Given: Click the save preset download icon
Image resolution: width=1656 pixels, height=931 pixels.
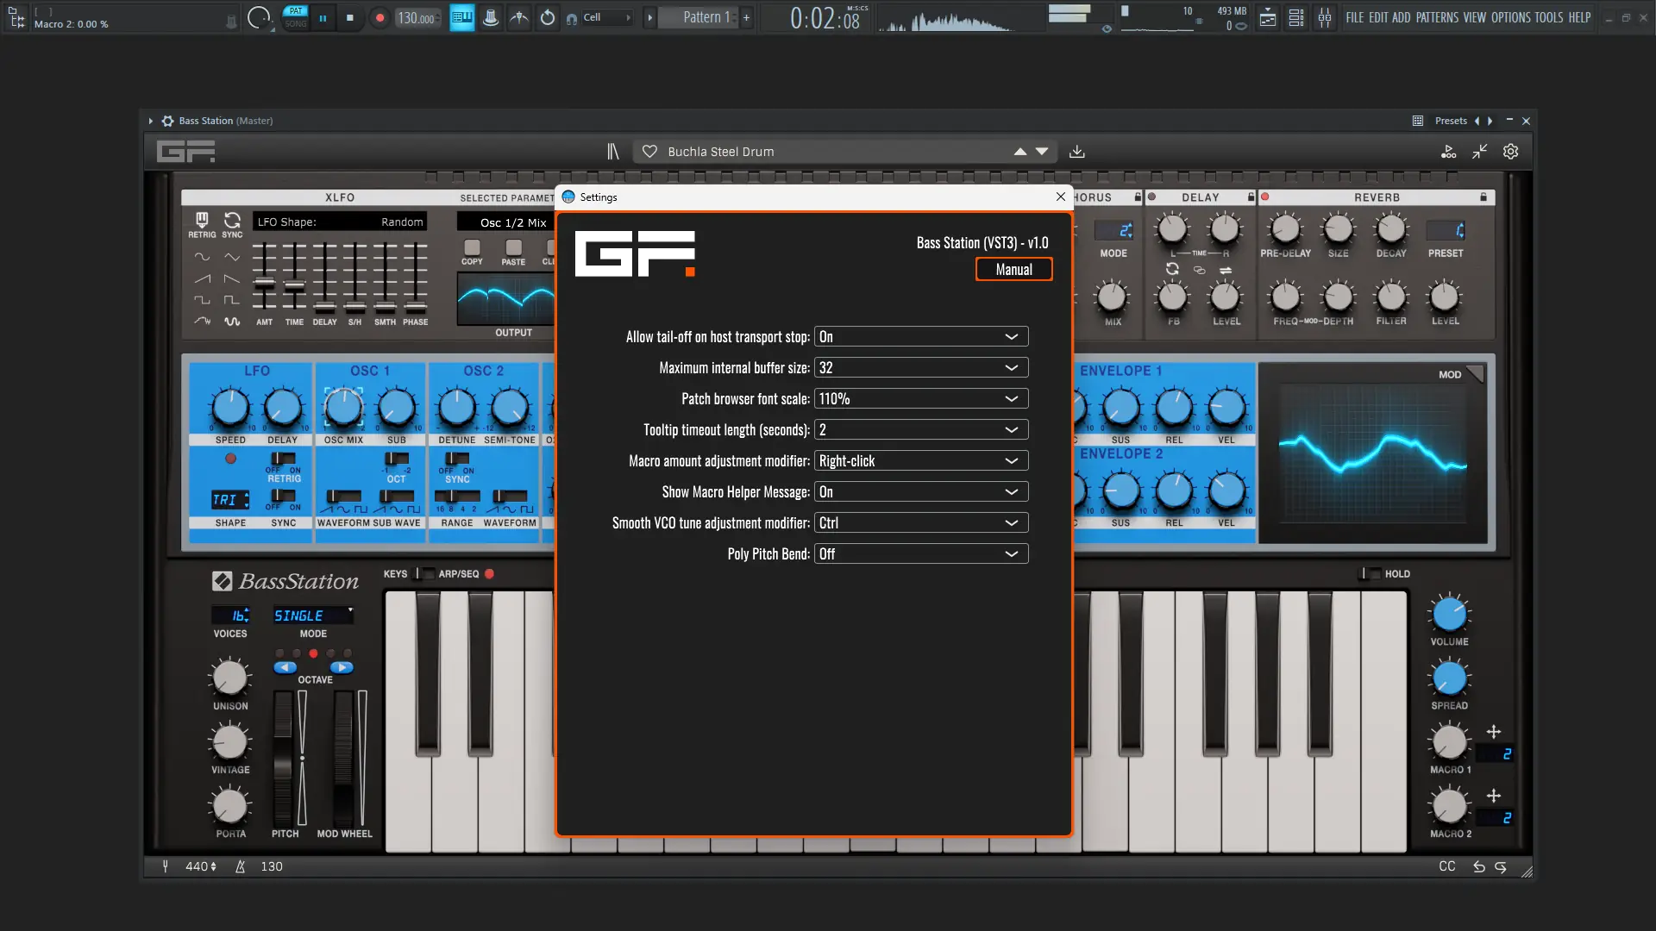Looking at the screenshot, I should 1076,152.
